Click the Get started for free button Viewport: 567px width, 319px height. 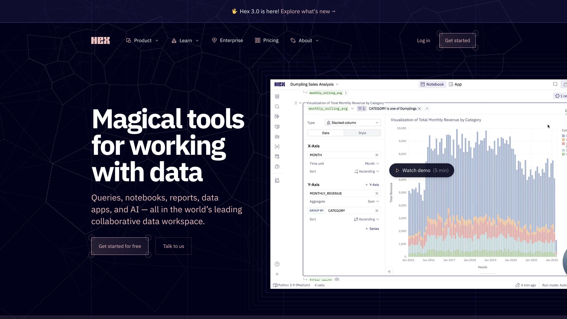point(120,246)
